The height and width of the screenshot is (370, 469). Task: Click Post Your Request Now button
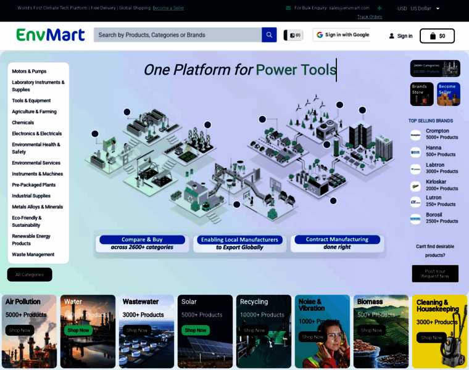[x=435, y=274]
